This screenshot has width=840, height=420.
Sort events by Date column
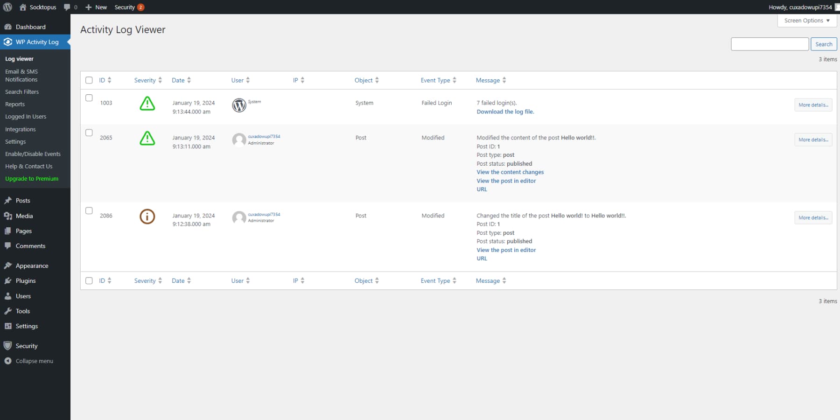pyautogui.click(x=178, y=80)
